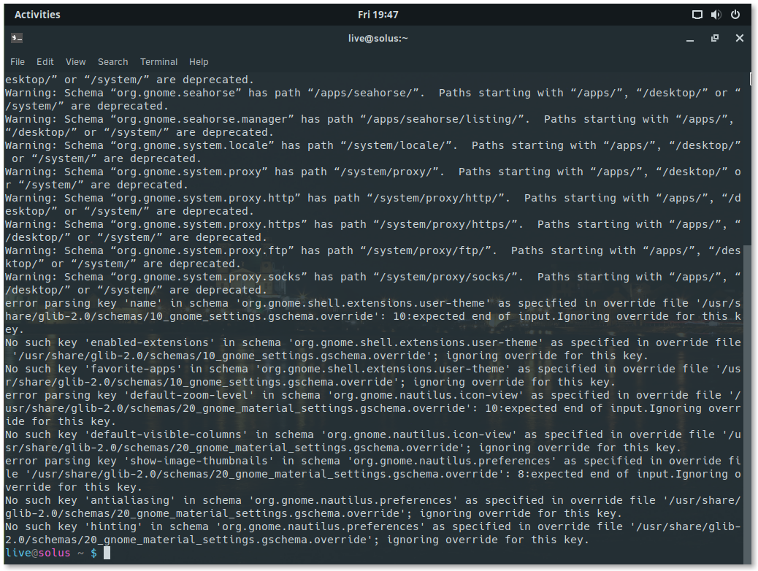The image size is (758, 571).
Task: Open the Edit menu
Action: 45,62
